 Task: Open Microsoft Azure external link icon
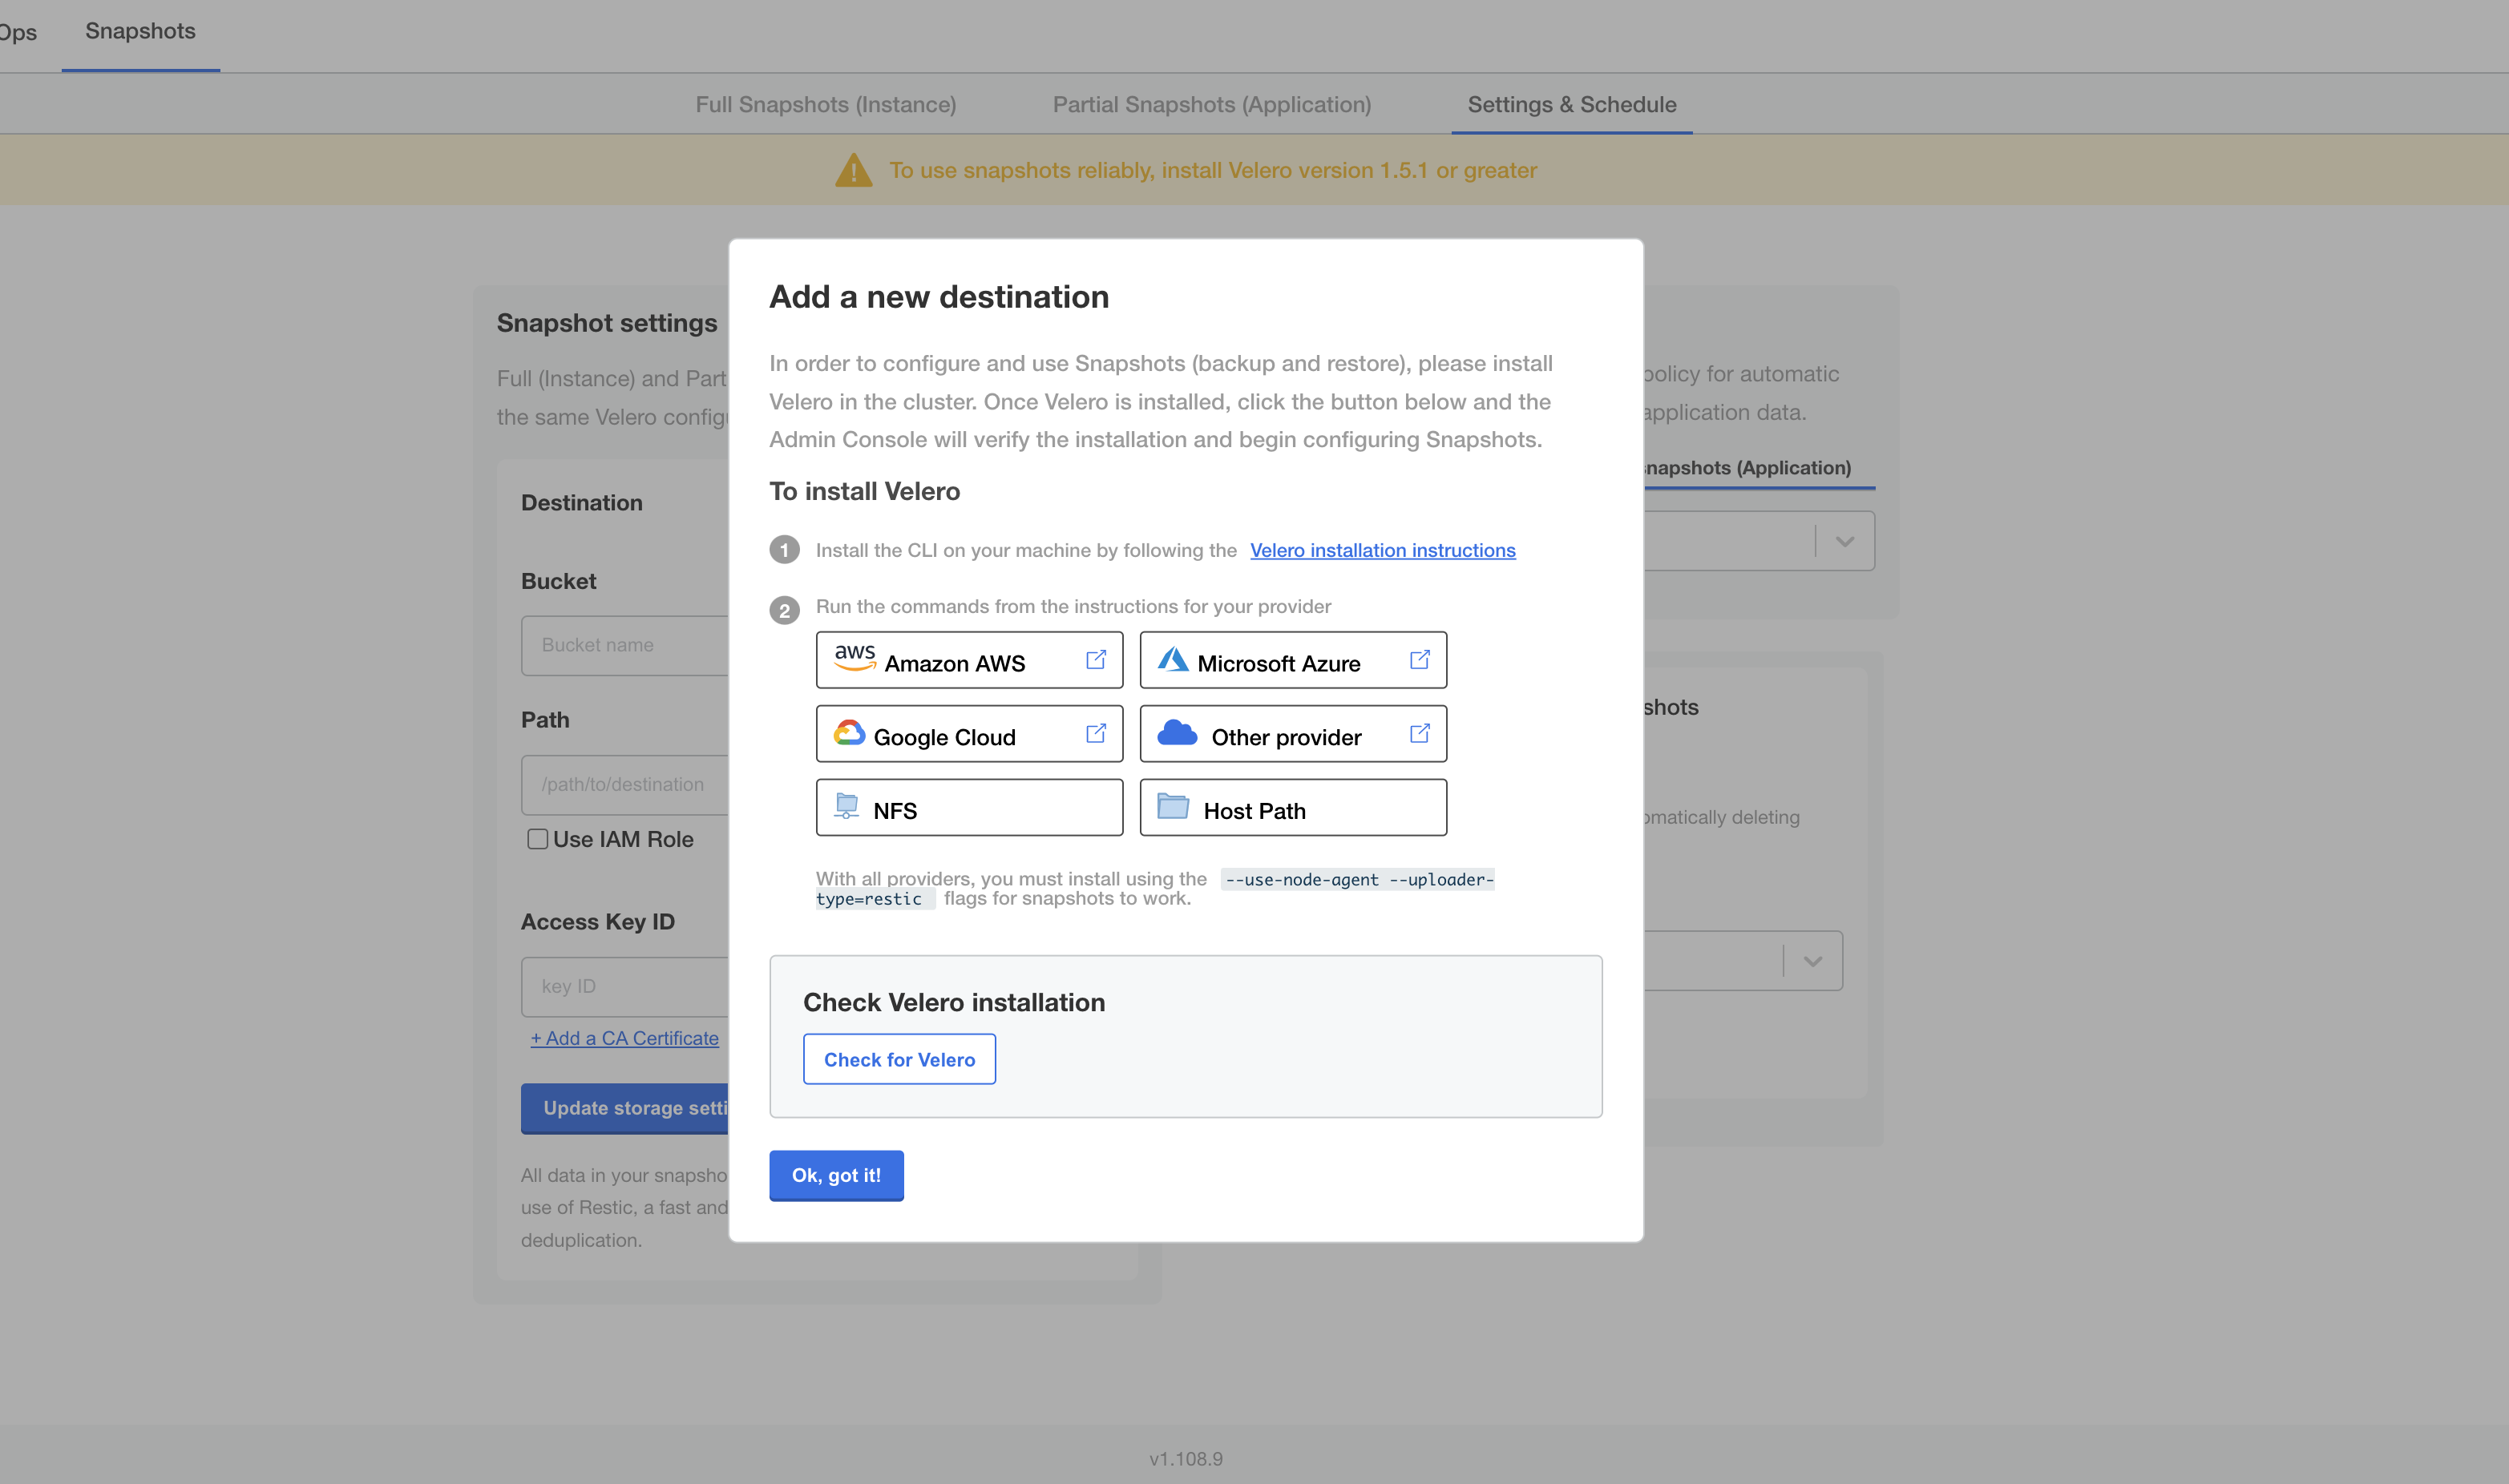(x=1420, y=660)
